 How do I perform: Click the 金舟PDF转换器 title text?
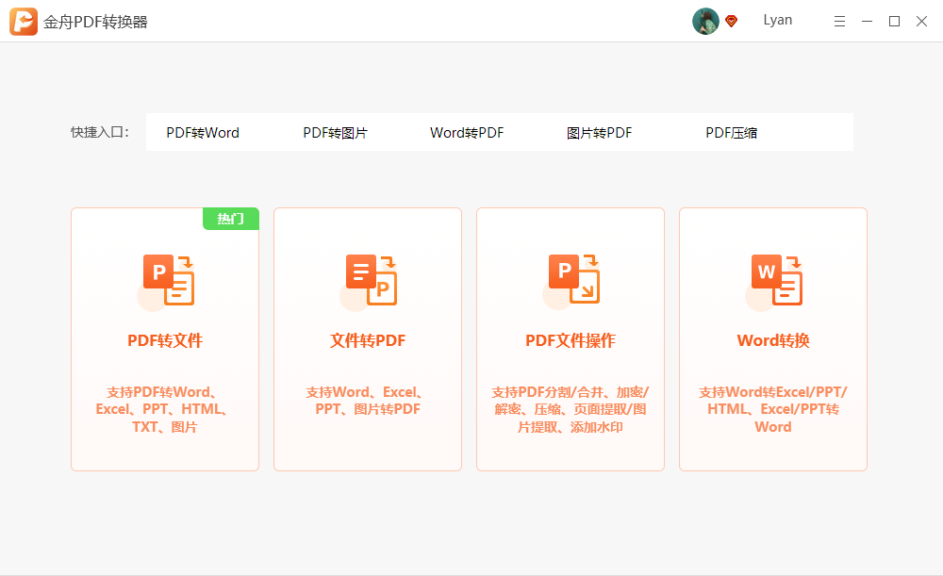95,23
